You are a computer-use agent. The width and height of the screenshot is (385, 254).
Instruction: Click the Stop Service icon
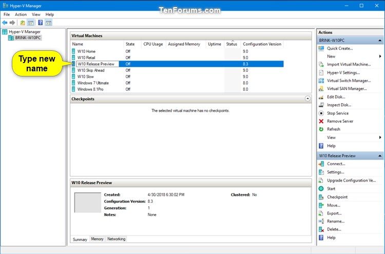tap(321, 113)
